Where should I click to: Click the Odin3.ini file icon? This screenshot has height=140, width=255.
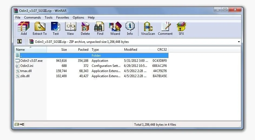pyautogui.click(x=17, y=66)
